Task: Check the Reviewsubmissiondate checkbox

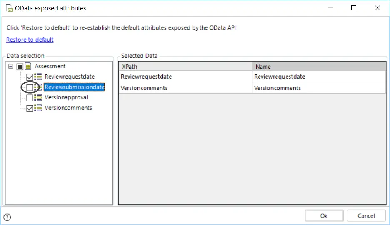Action: pos(30,87)
